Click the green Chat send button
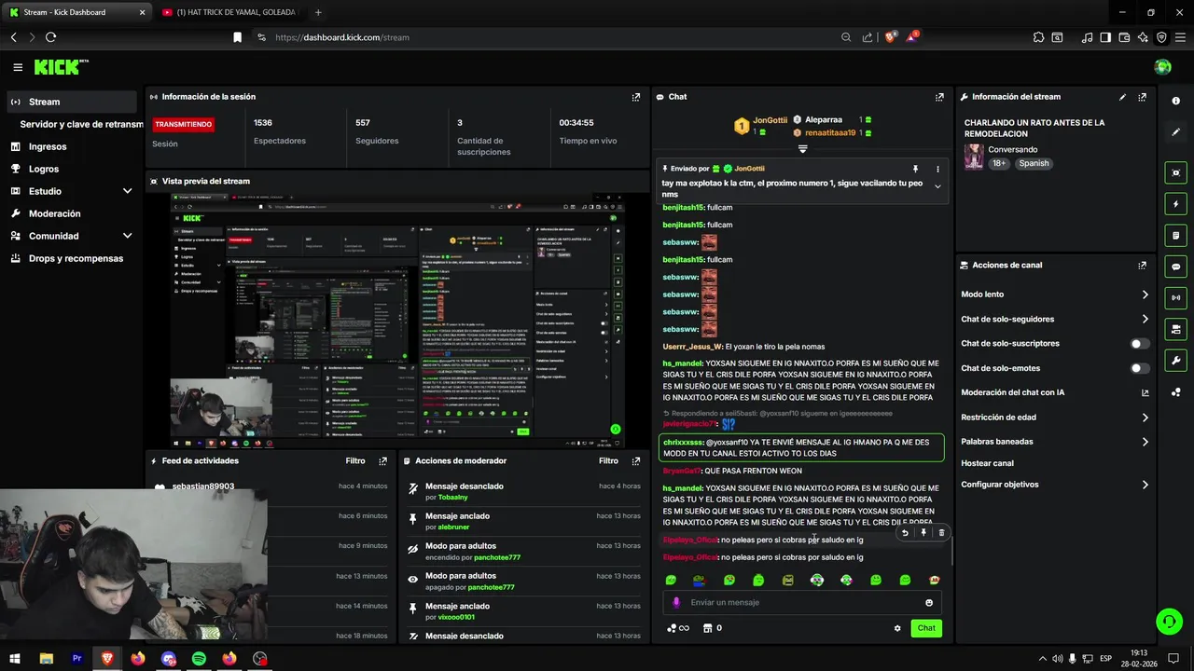1194x671 pixels. (x=926, y=628)
